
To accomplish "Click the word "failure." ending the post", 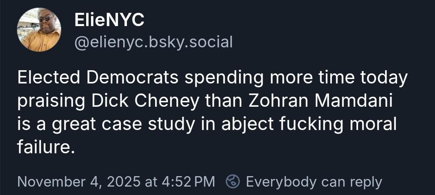I will pyautogui.click(x=46, y=148).
